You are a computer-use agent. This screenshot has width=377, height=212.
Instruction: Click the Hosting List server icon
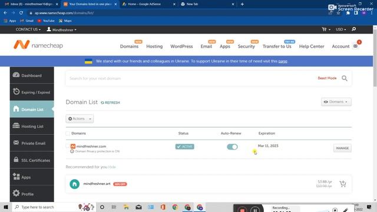coord(16,125)
